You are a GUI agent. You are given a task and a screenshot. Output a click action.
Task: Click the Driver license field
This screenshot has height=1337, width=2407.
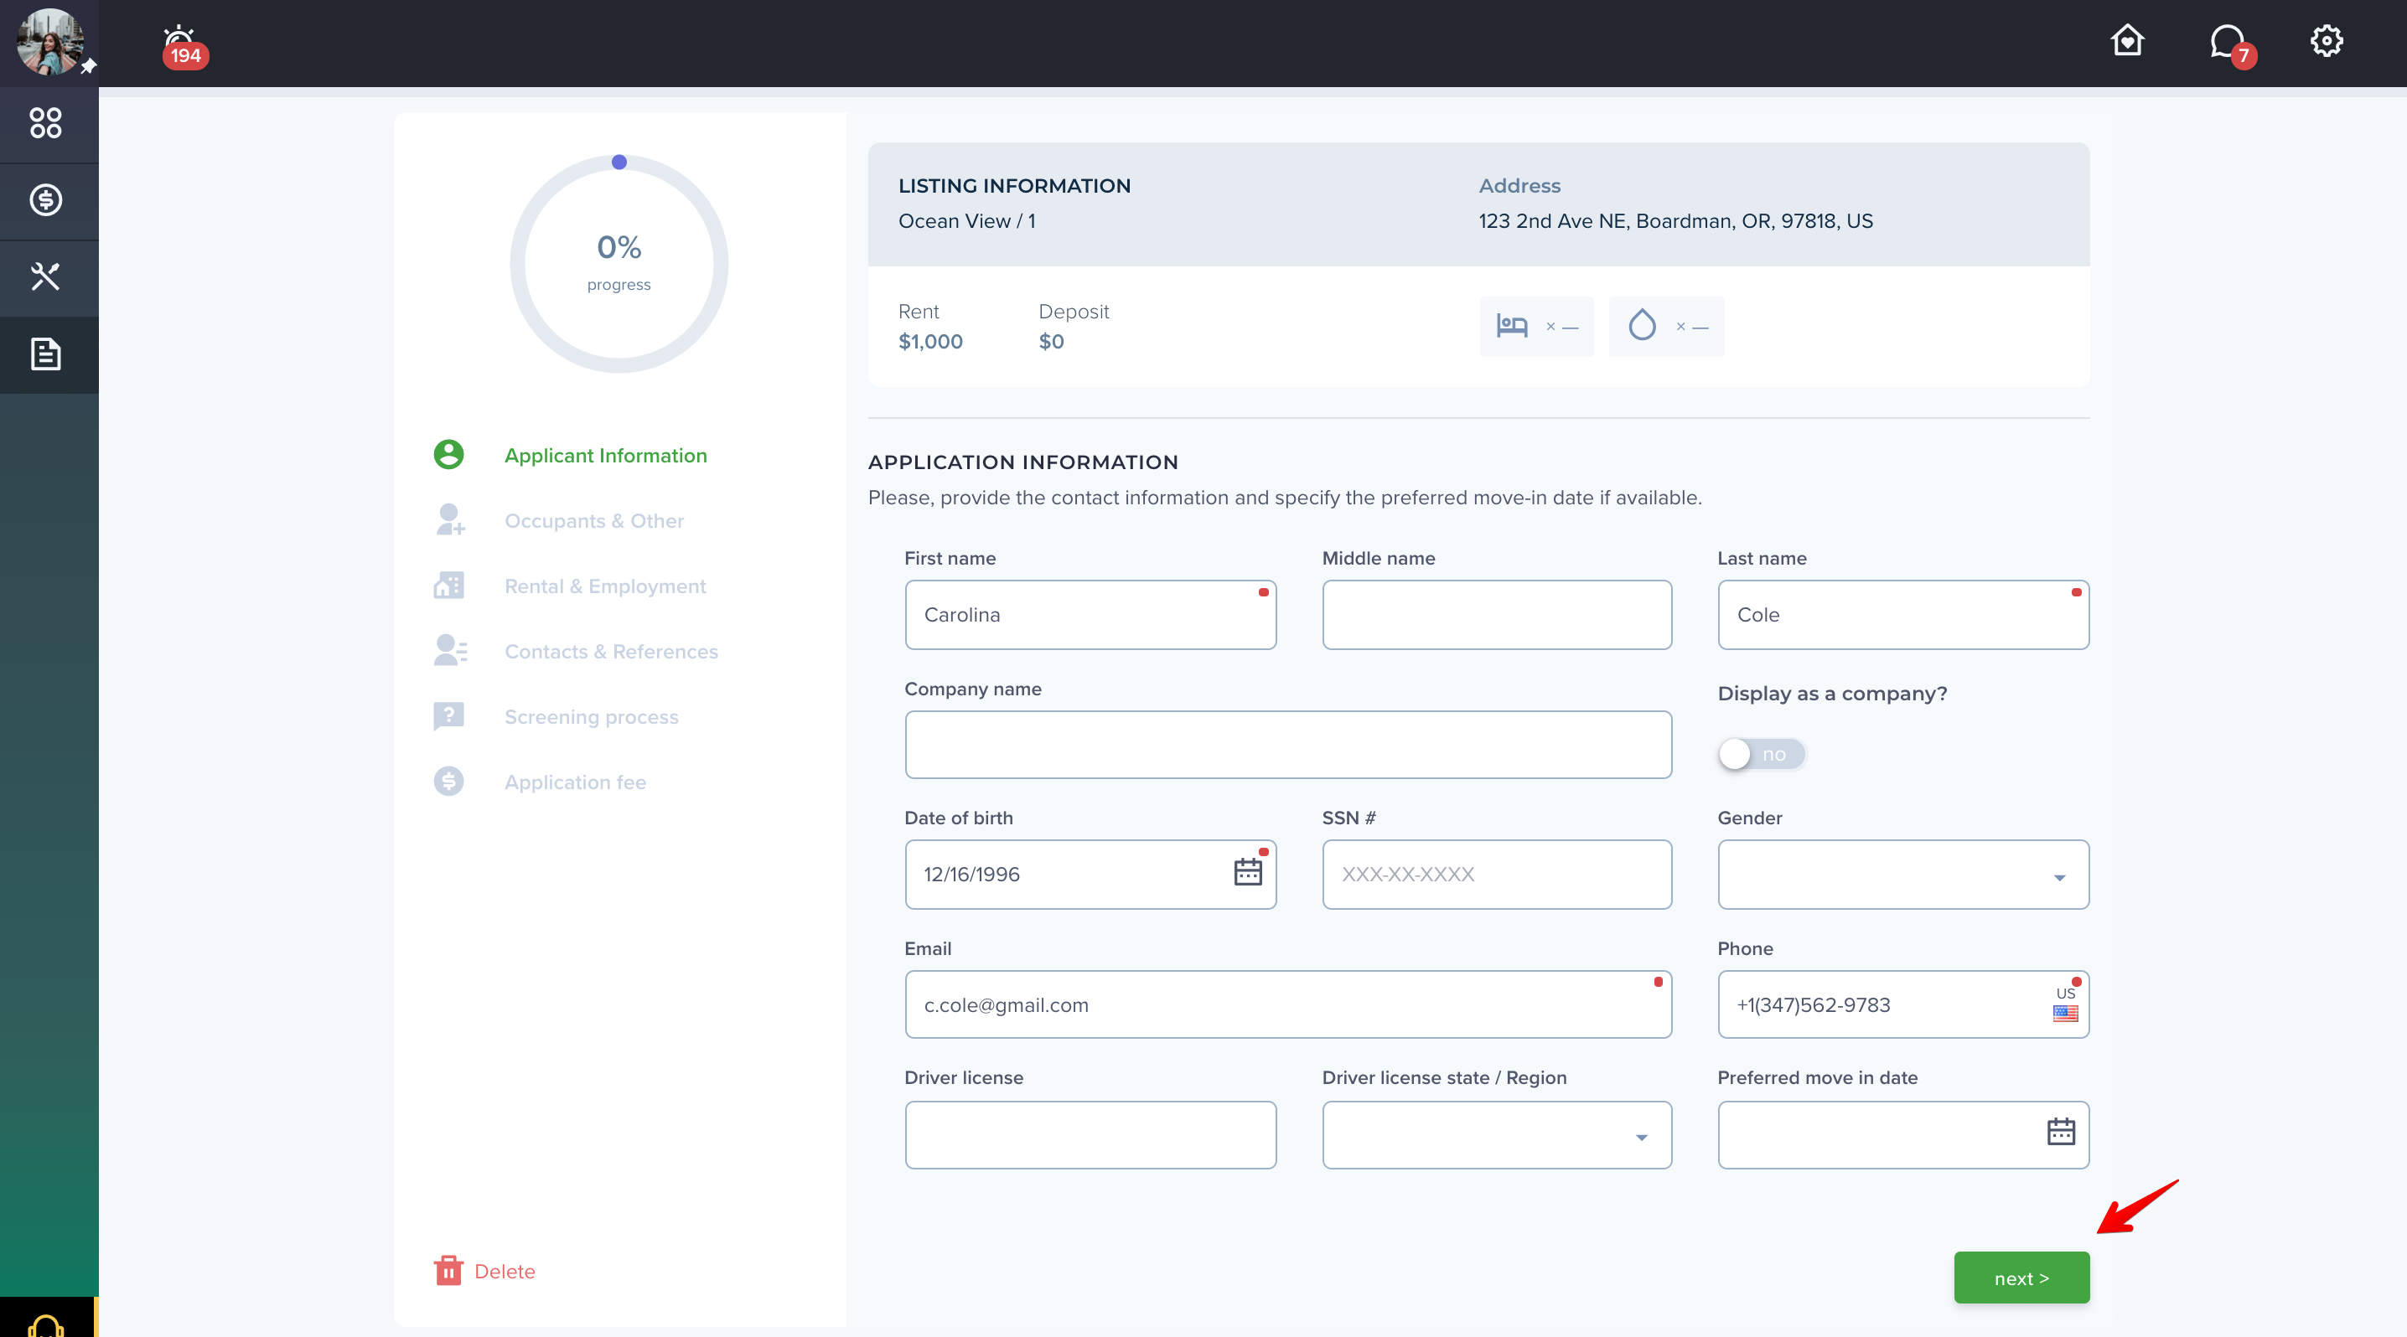pos(1090,1135)
